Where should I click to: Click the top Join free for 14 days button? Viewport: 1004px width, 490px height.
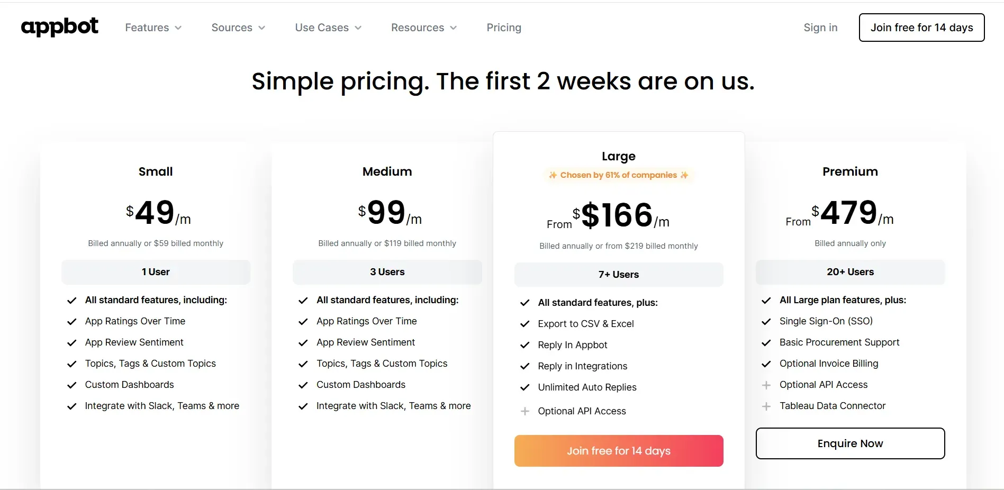(921, 28)
